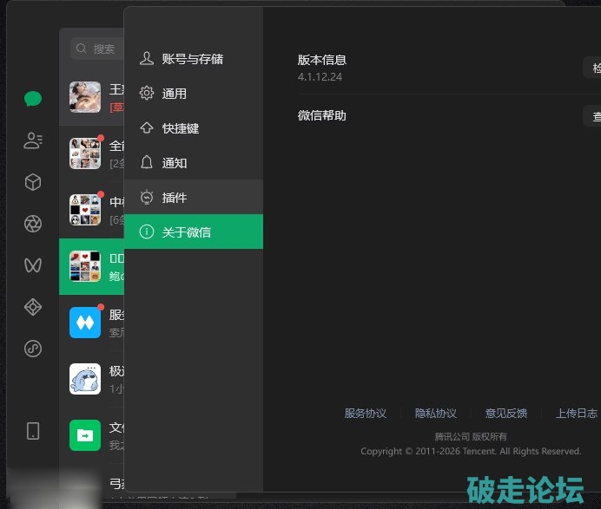The image size is (601, 509).
Task: Open the group chat starting with 中
Action: [x=91, y=210]
